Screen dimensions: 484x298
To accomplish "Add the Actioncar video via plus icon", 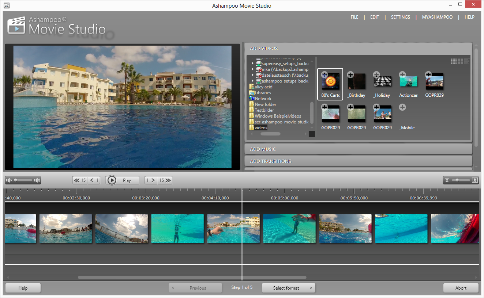I will pos(402,74).
